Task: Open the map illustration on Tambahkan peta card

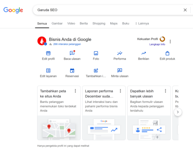Action: [59, 128]
